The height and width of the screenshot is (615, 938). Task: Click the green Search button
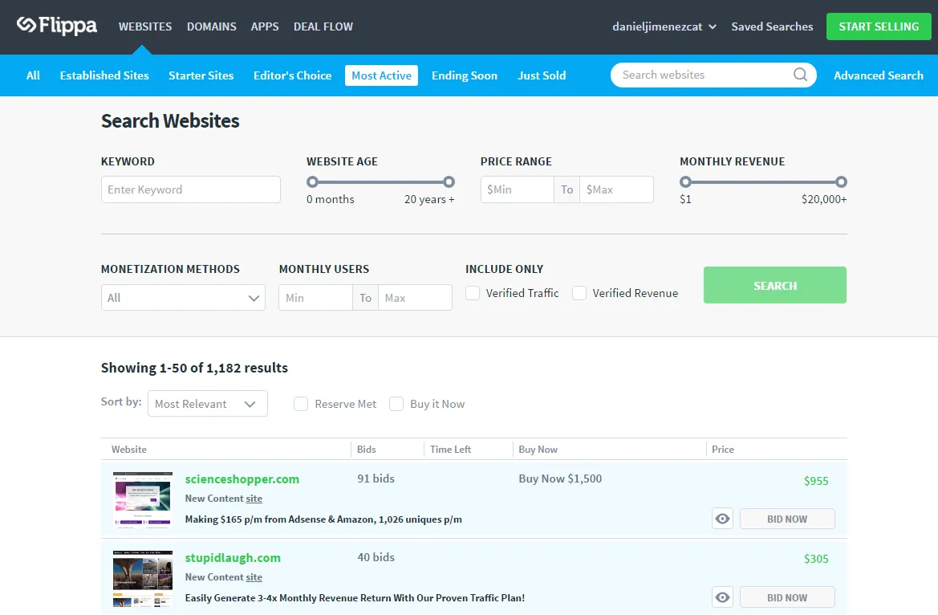pos(774,285)
